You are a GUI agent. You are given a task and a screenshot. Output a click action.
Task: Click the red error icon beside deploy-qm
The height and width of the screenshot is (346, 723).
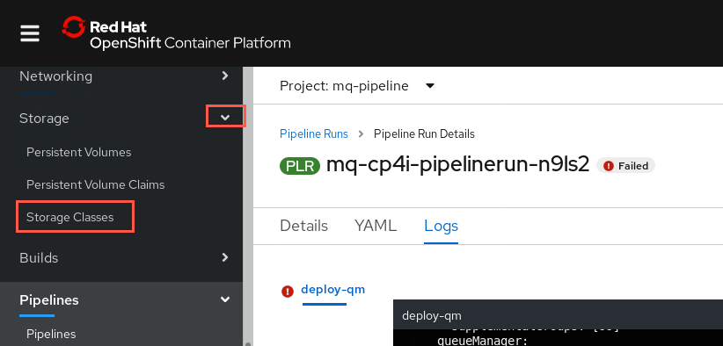click(288, 292)
